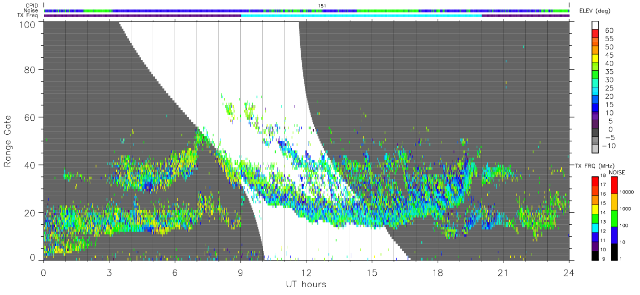This screenshot has height=295, width=640.
Task: Select the 9 tick on the UT hours axis
Action: [240, 273]
